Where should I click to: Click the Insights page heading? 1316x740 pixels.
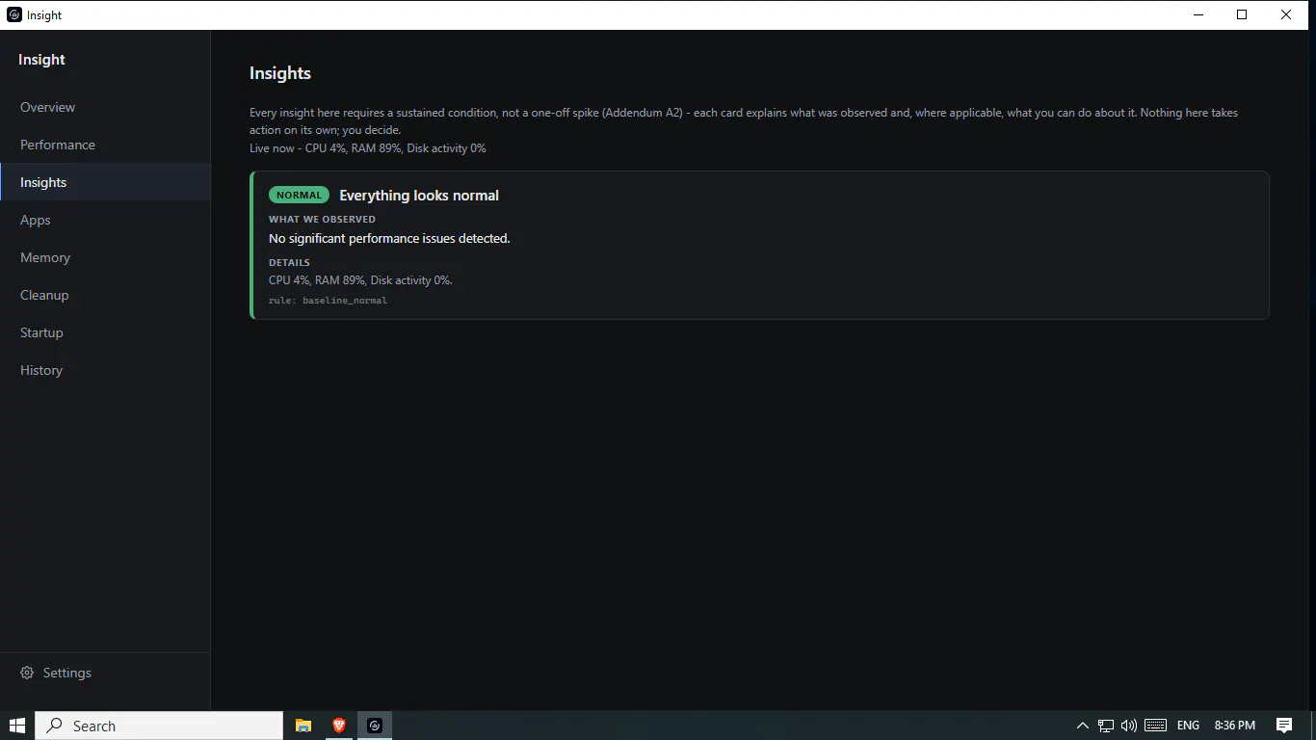click(280, 73)
